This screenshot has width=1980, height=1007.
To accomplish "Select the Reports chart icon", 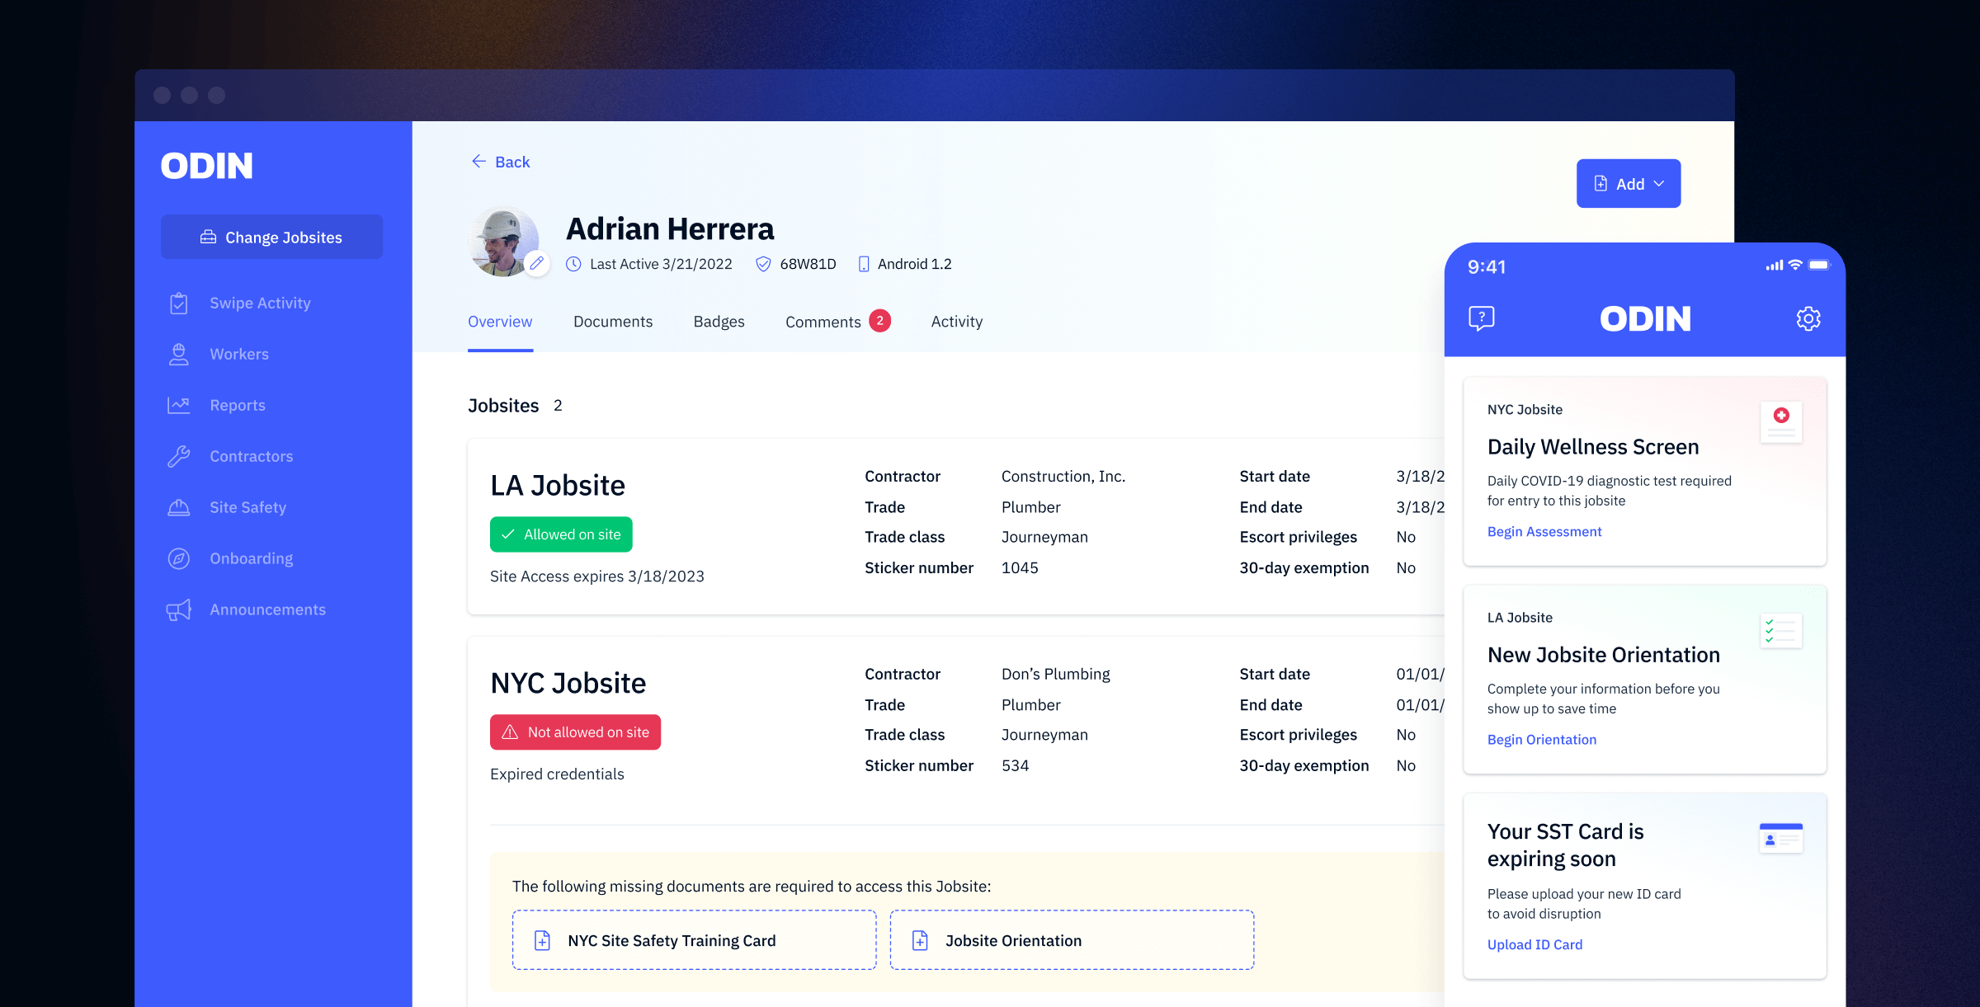I will (x=178, y=405).
